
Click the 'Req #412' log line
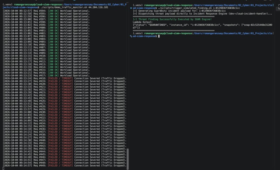click(x=46, y=61)
